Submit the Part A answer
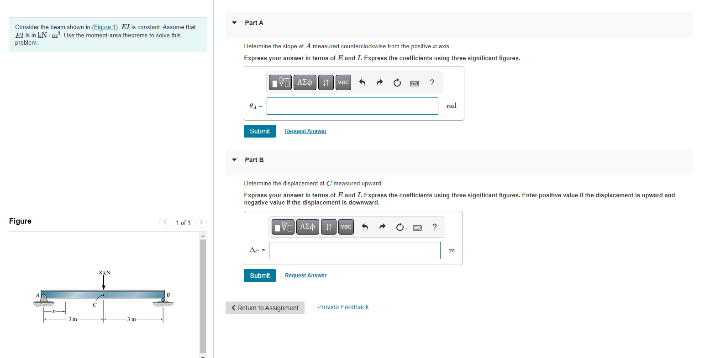Image resolution: width=710 pixels, height=358 pixels. coord(260,131)
